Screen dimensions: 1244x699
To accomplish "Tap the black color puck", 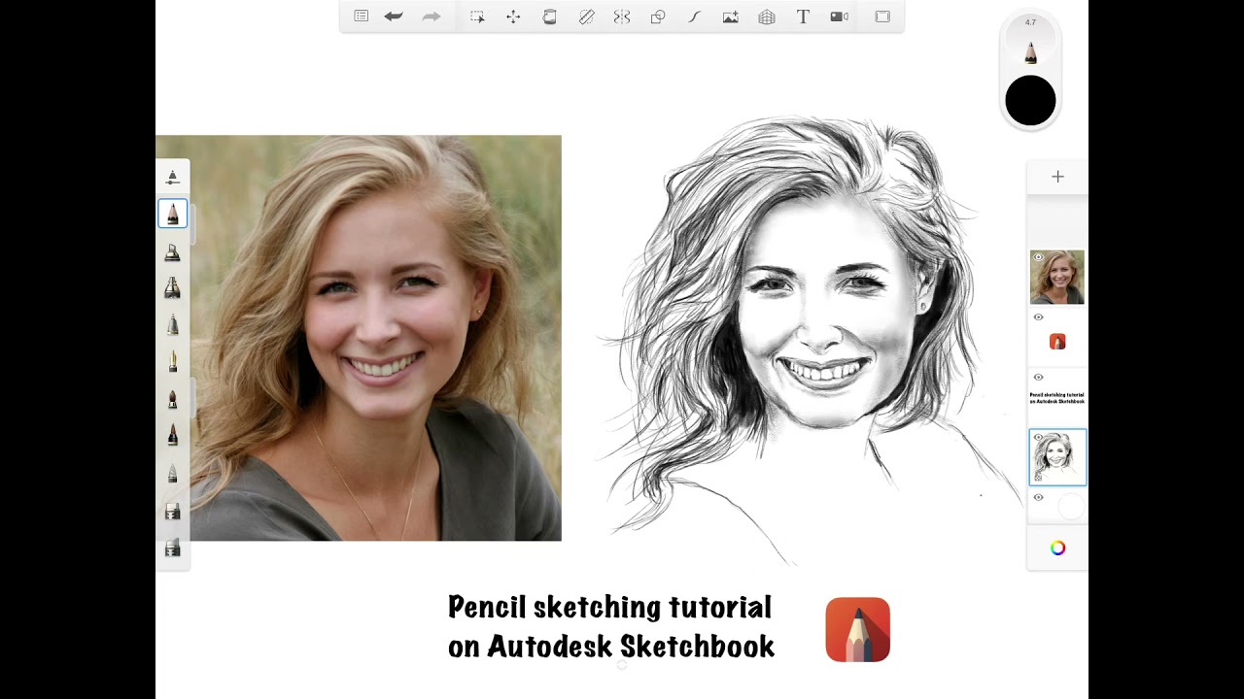I will pyautogui.click(x=1030, y=101).
